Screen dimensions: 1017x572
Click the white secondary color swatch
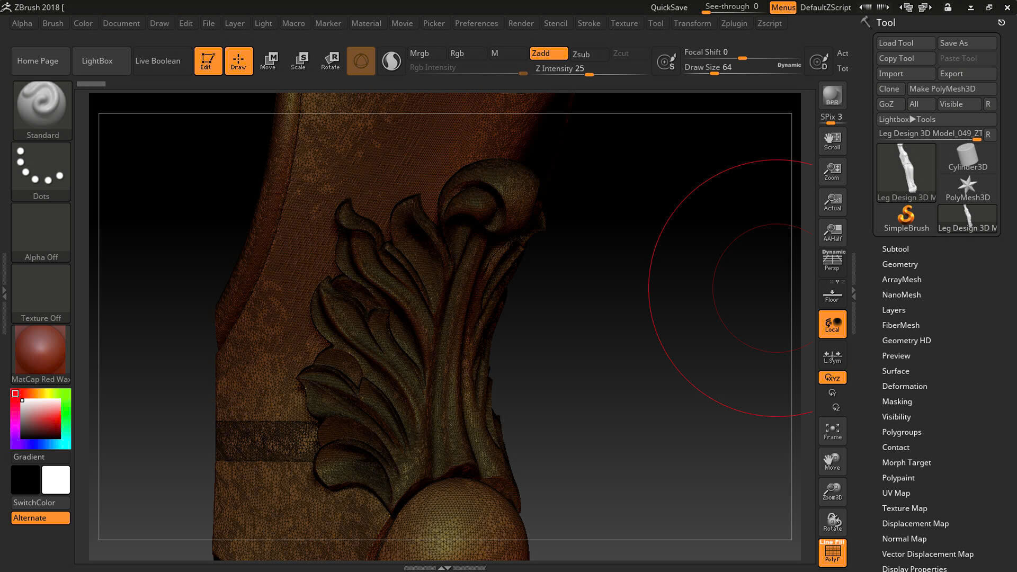tap(56, 480)
